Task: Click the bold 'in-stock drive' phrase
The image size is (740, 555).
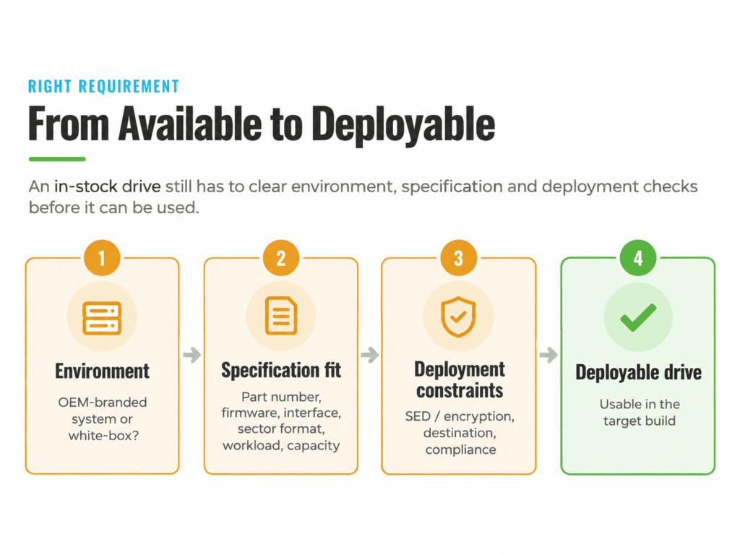Action: 108,186
